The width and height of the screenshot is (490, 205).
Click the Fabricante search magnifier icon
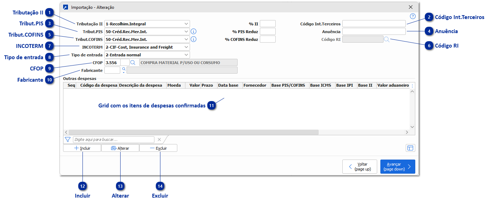124,70
